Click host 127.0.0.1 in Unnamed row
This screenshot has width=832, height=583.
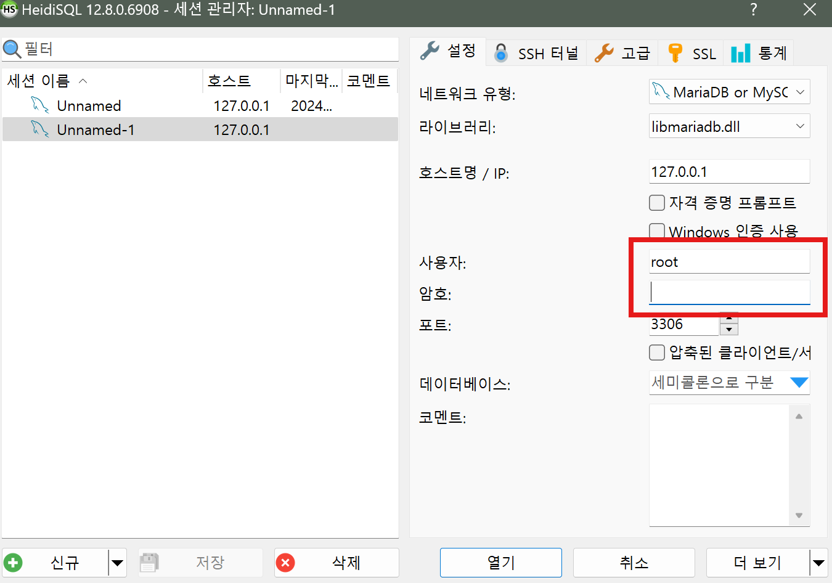(242, 106)
